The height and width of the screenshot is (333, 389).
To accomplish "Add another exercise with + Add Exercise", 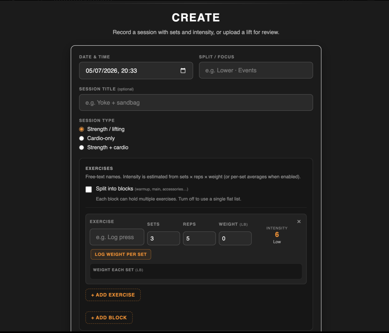I will click(113, 295).
